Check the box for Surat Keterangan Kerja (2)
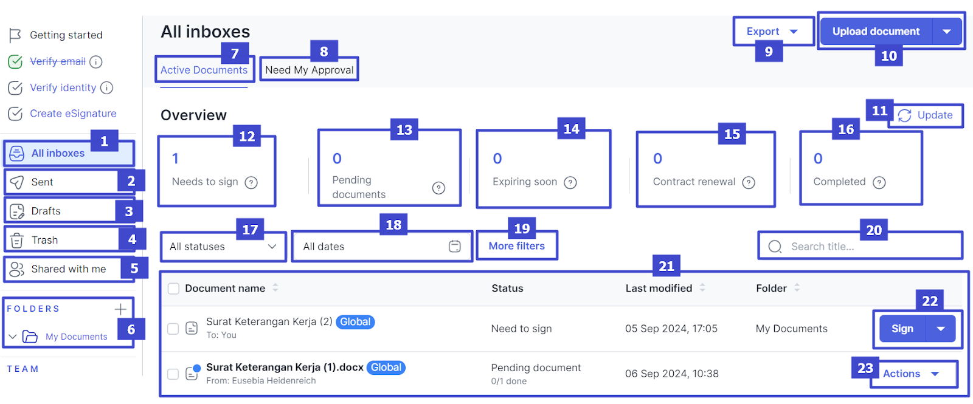Screen dimensions: 973x404 (173, 329)
